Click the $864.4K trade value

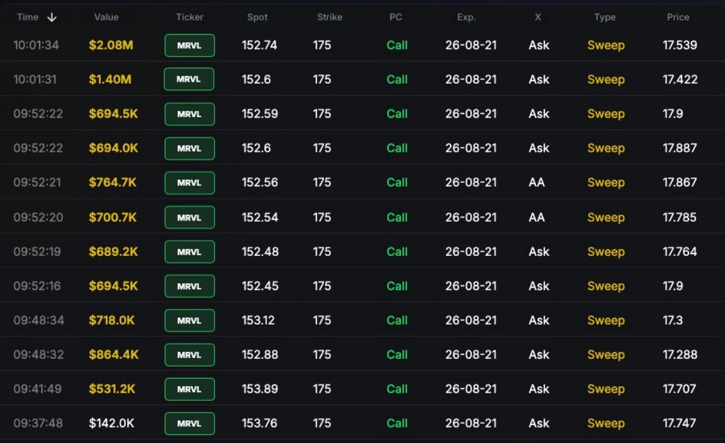tap(114, 354)
